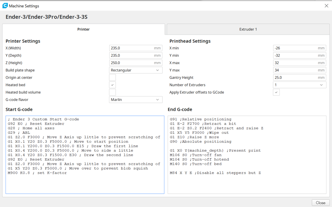Enable the Heated build volume checkbox
The width and height of the screenshot is (332, 207).
point(112,92)
